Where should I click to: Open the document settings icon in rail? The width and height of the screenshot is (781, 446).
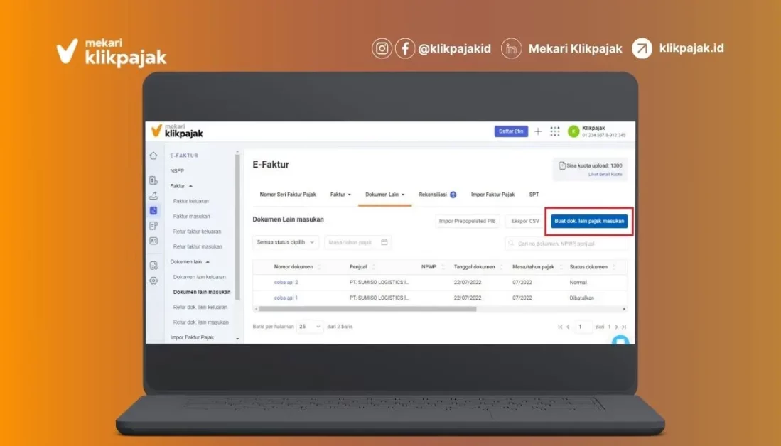pyautogui.click(x=153, y=266)
